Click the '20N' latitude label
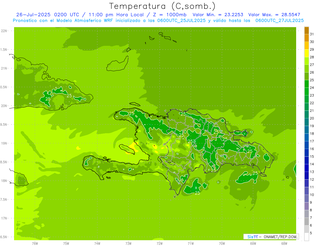The image size is (319, 247). coord(4,106)
